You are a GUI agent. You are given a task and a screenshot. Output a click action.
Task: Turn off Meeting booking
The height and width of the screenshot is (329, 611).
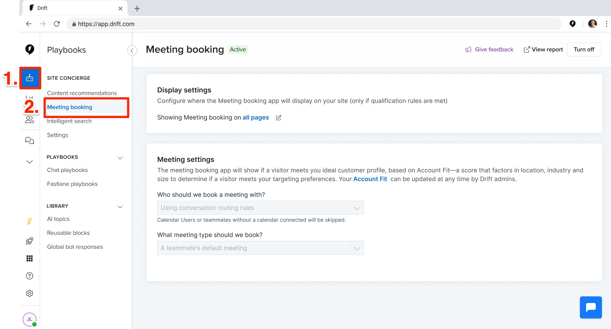584,49
